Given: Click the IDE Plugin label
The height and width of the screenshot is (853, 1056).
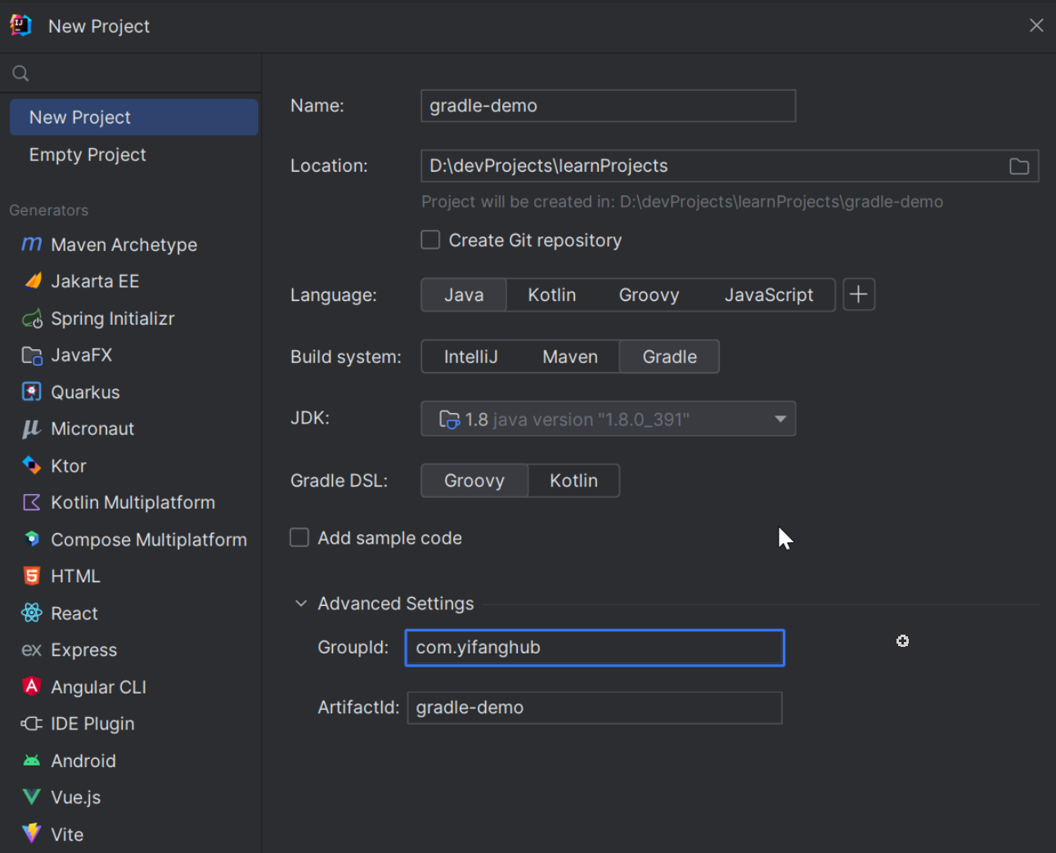Looking at the screenshot, I should click(92, 724).
